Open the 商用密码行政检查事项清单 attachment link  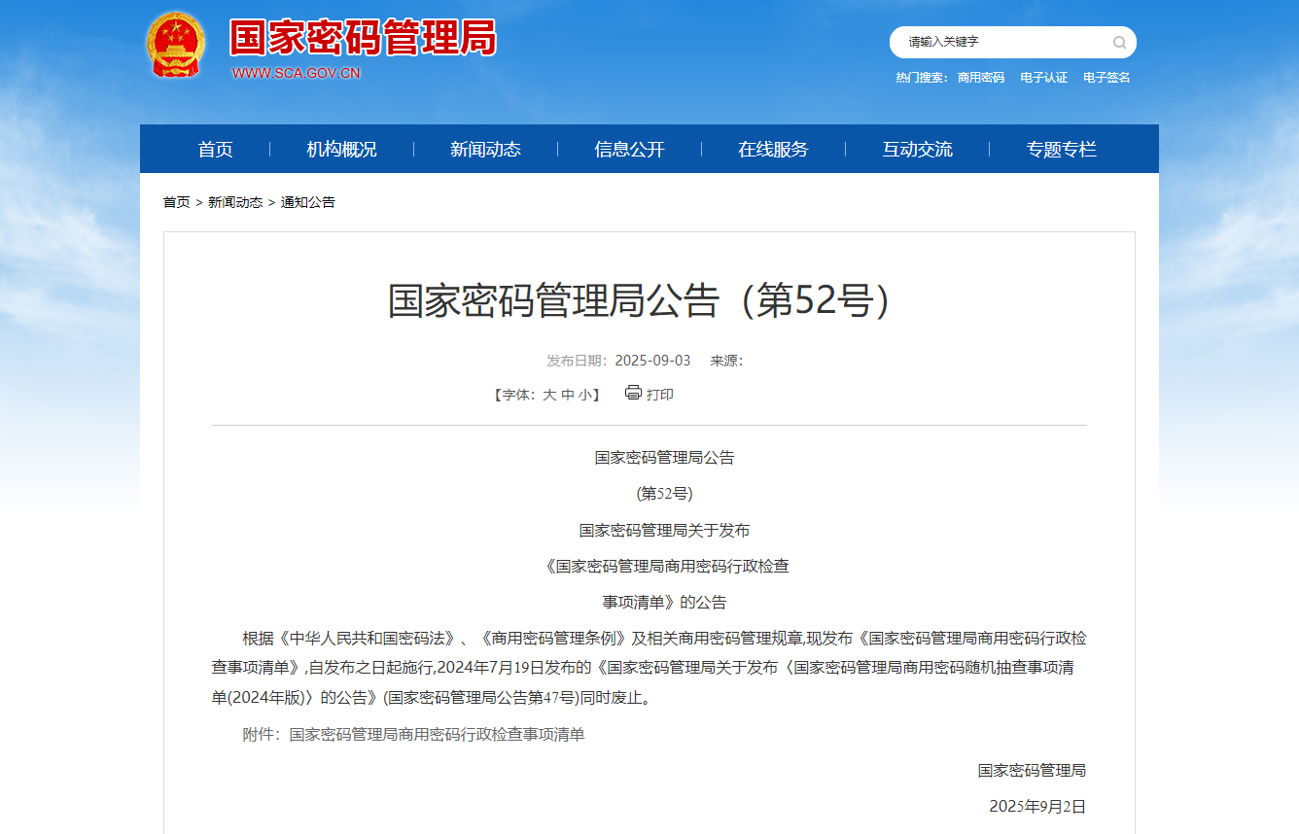click(x=437, y=735)
